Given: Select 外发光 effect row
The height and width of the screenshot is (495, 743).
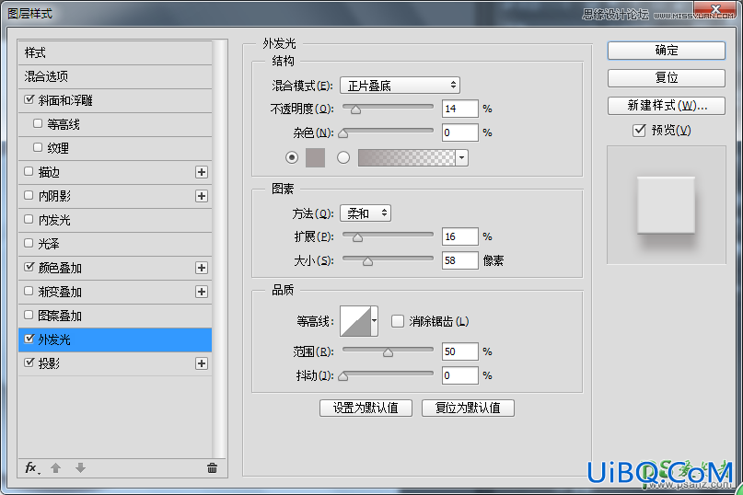Looking at the screenshot, I should 115,340.
